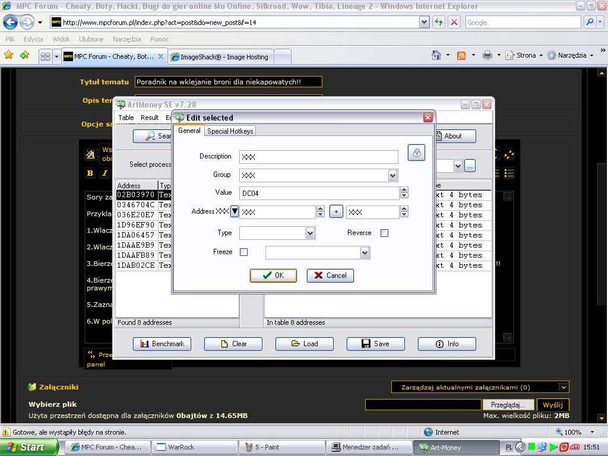Click the lock icon in Edit selected dialog

tap(416, 153)
